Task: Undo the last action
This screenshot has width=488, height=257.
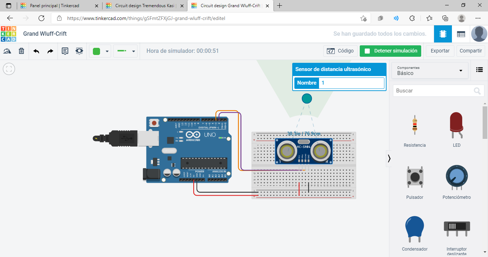Action: coord(36,51)
